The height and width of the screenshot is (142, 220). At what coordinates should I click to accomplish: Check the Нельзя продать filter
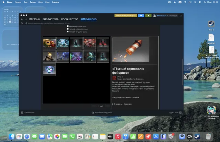pos(68,32)
